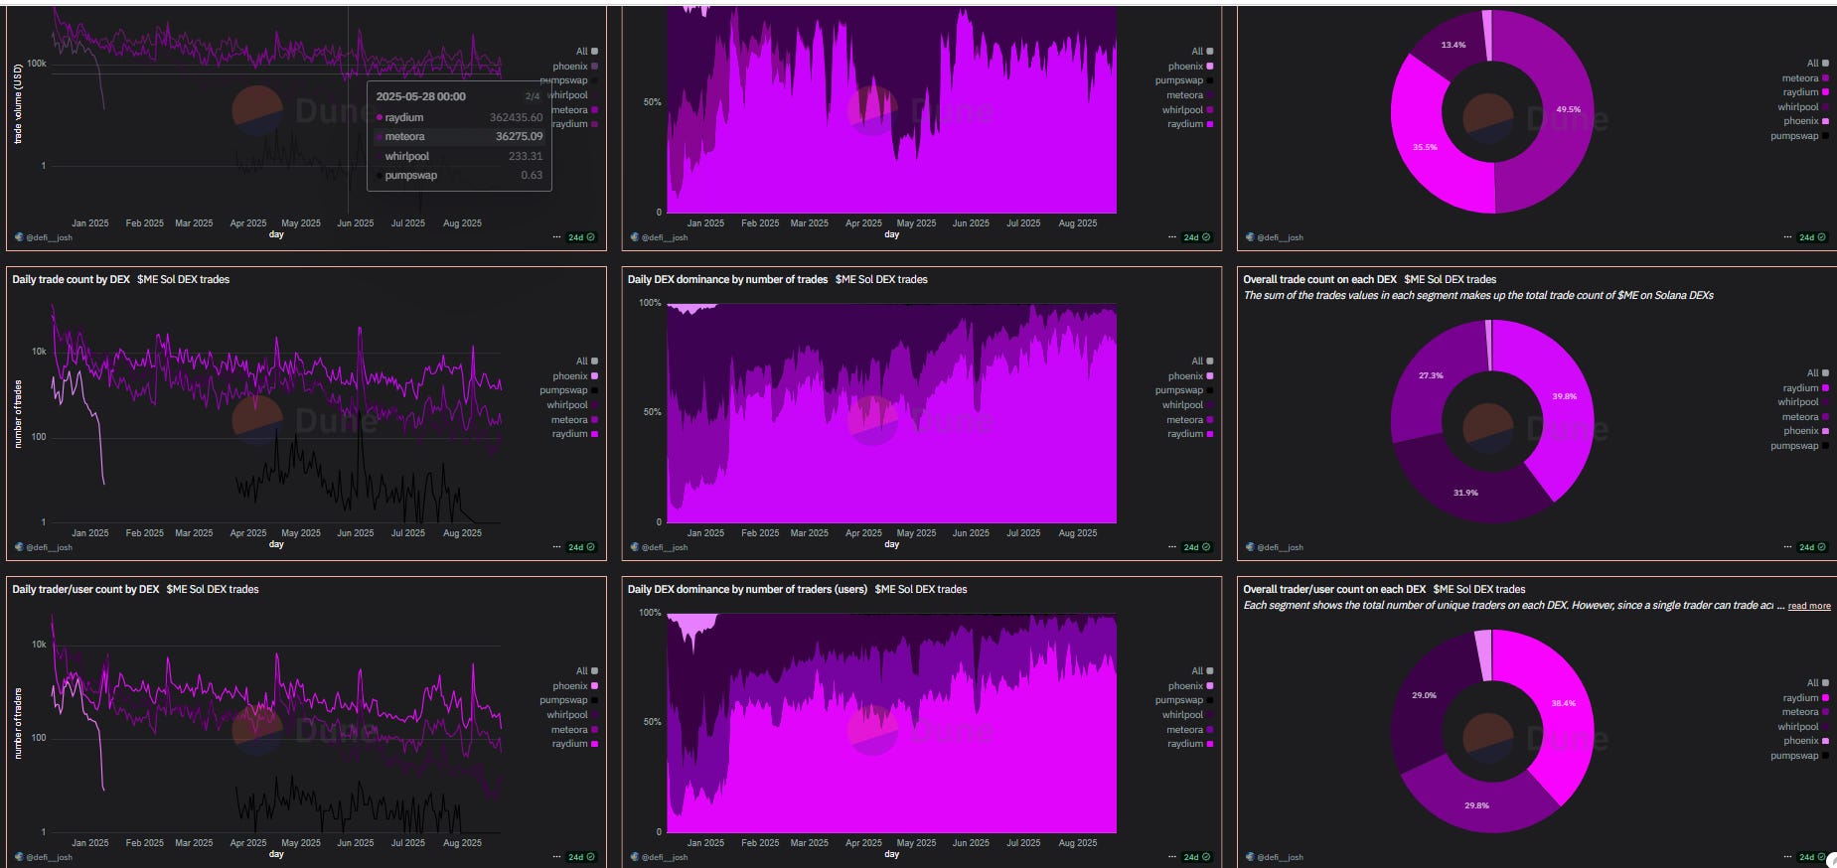
Task: Open three-dot menu on Overall trader/user count chart
Action: [1788, 857]
